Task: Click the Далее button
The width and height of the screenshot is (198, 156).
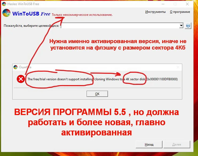Action: 177,144
